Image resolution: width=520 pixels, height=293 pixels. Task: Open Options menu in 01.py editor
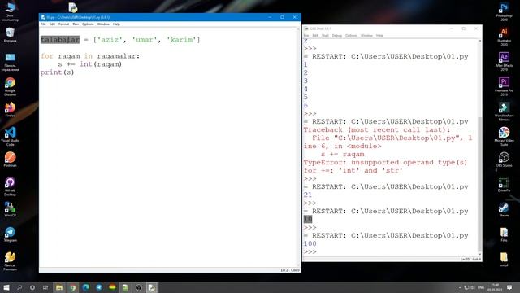[x=88, y=24]
